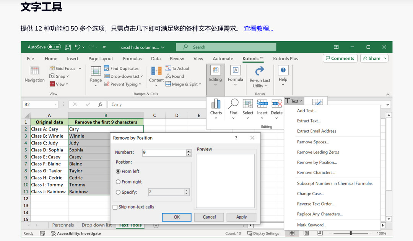Switch to the Kutools Plus tab

[285, 59]
